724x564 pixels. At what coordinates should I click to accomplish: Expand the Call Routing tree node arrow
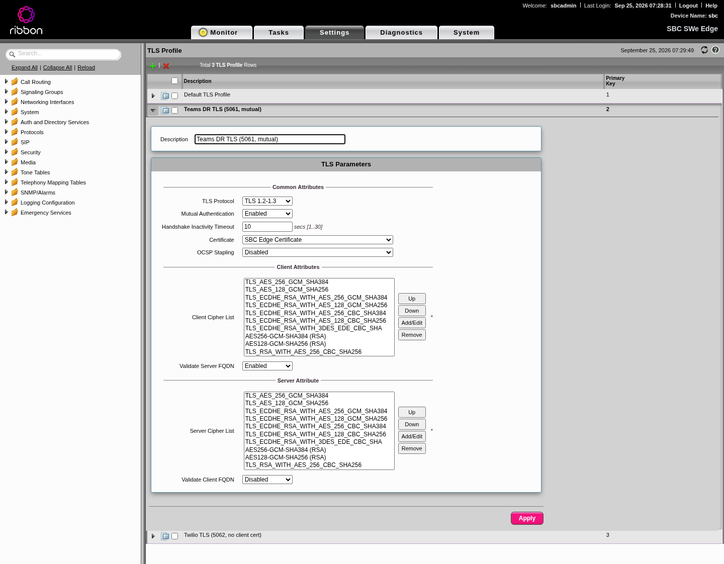(6, 81)
